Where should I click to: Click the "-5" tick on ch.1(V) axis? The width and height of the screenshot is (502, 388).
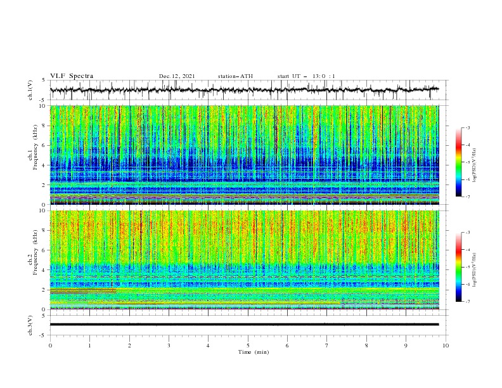pos(42,100)
